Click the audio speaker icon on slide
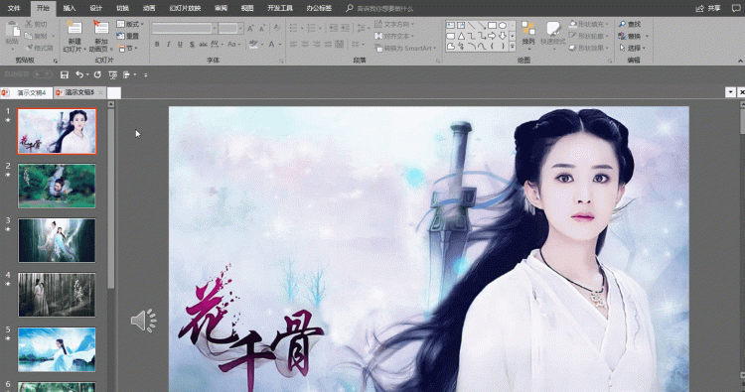This screenshot has height=392, width=745. tap(143, 321)
